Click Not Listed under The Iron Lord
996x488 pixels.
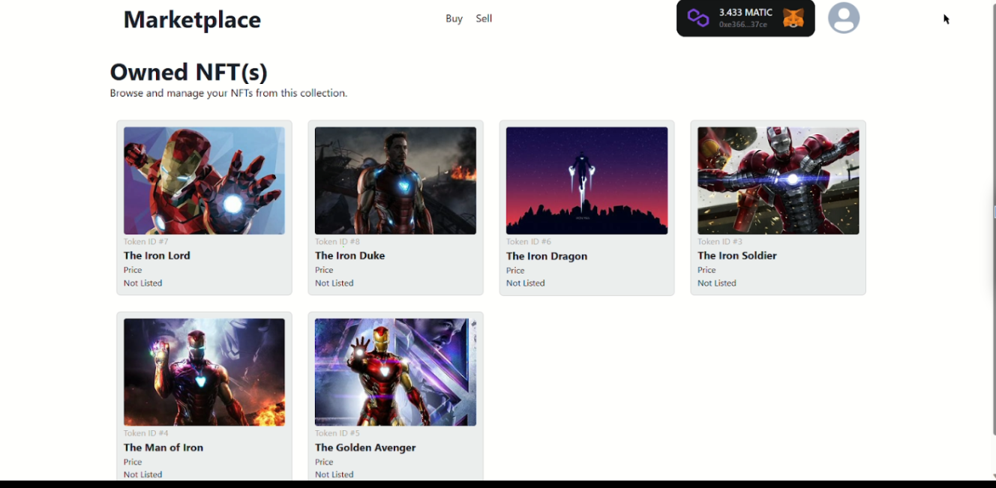pyautogui.click(x=142, y=283)
